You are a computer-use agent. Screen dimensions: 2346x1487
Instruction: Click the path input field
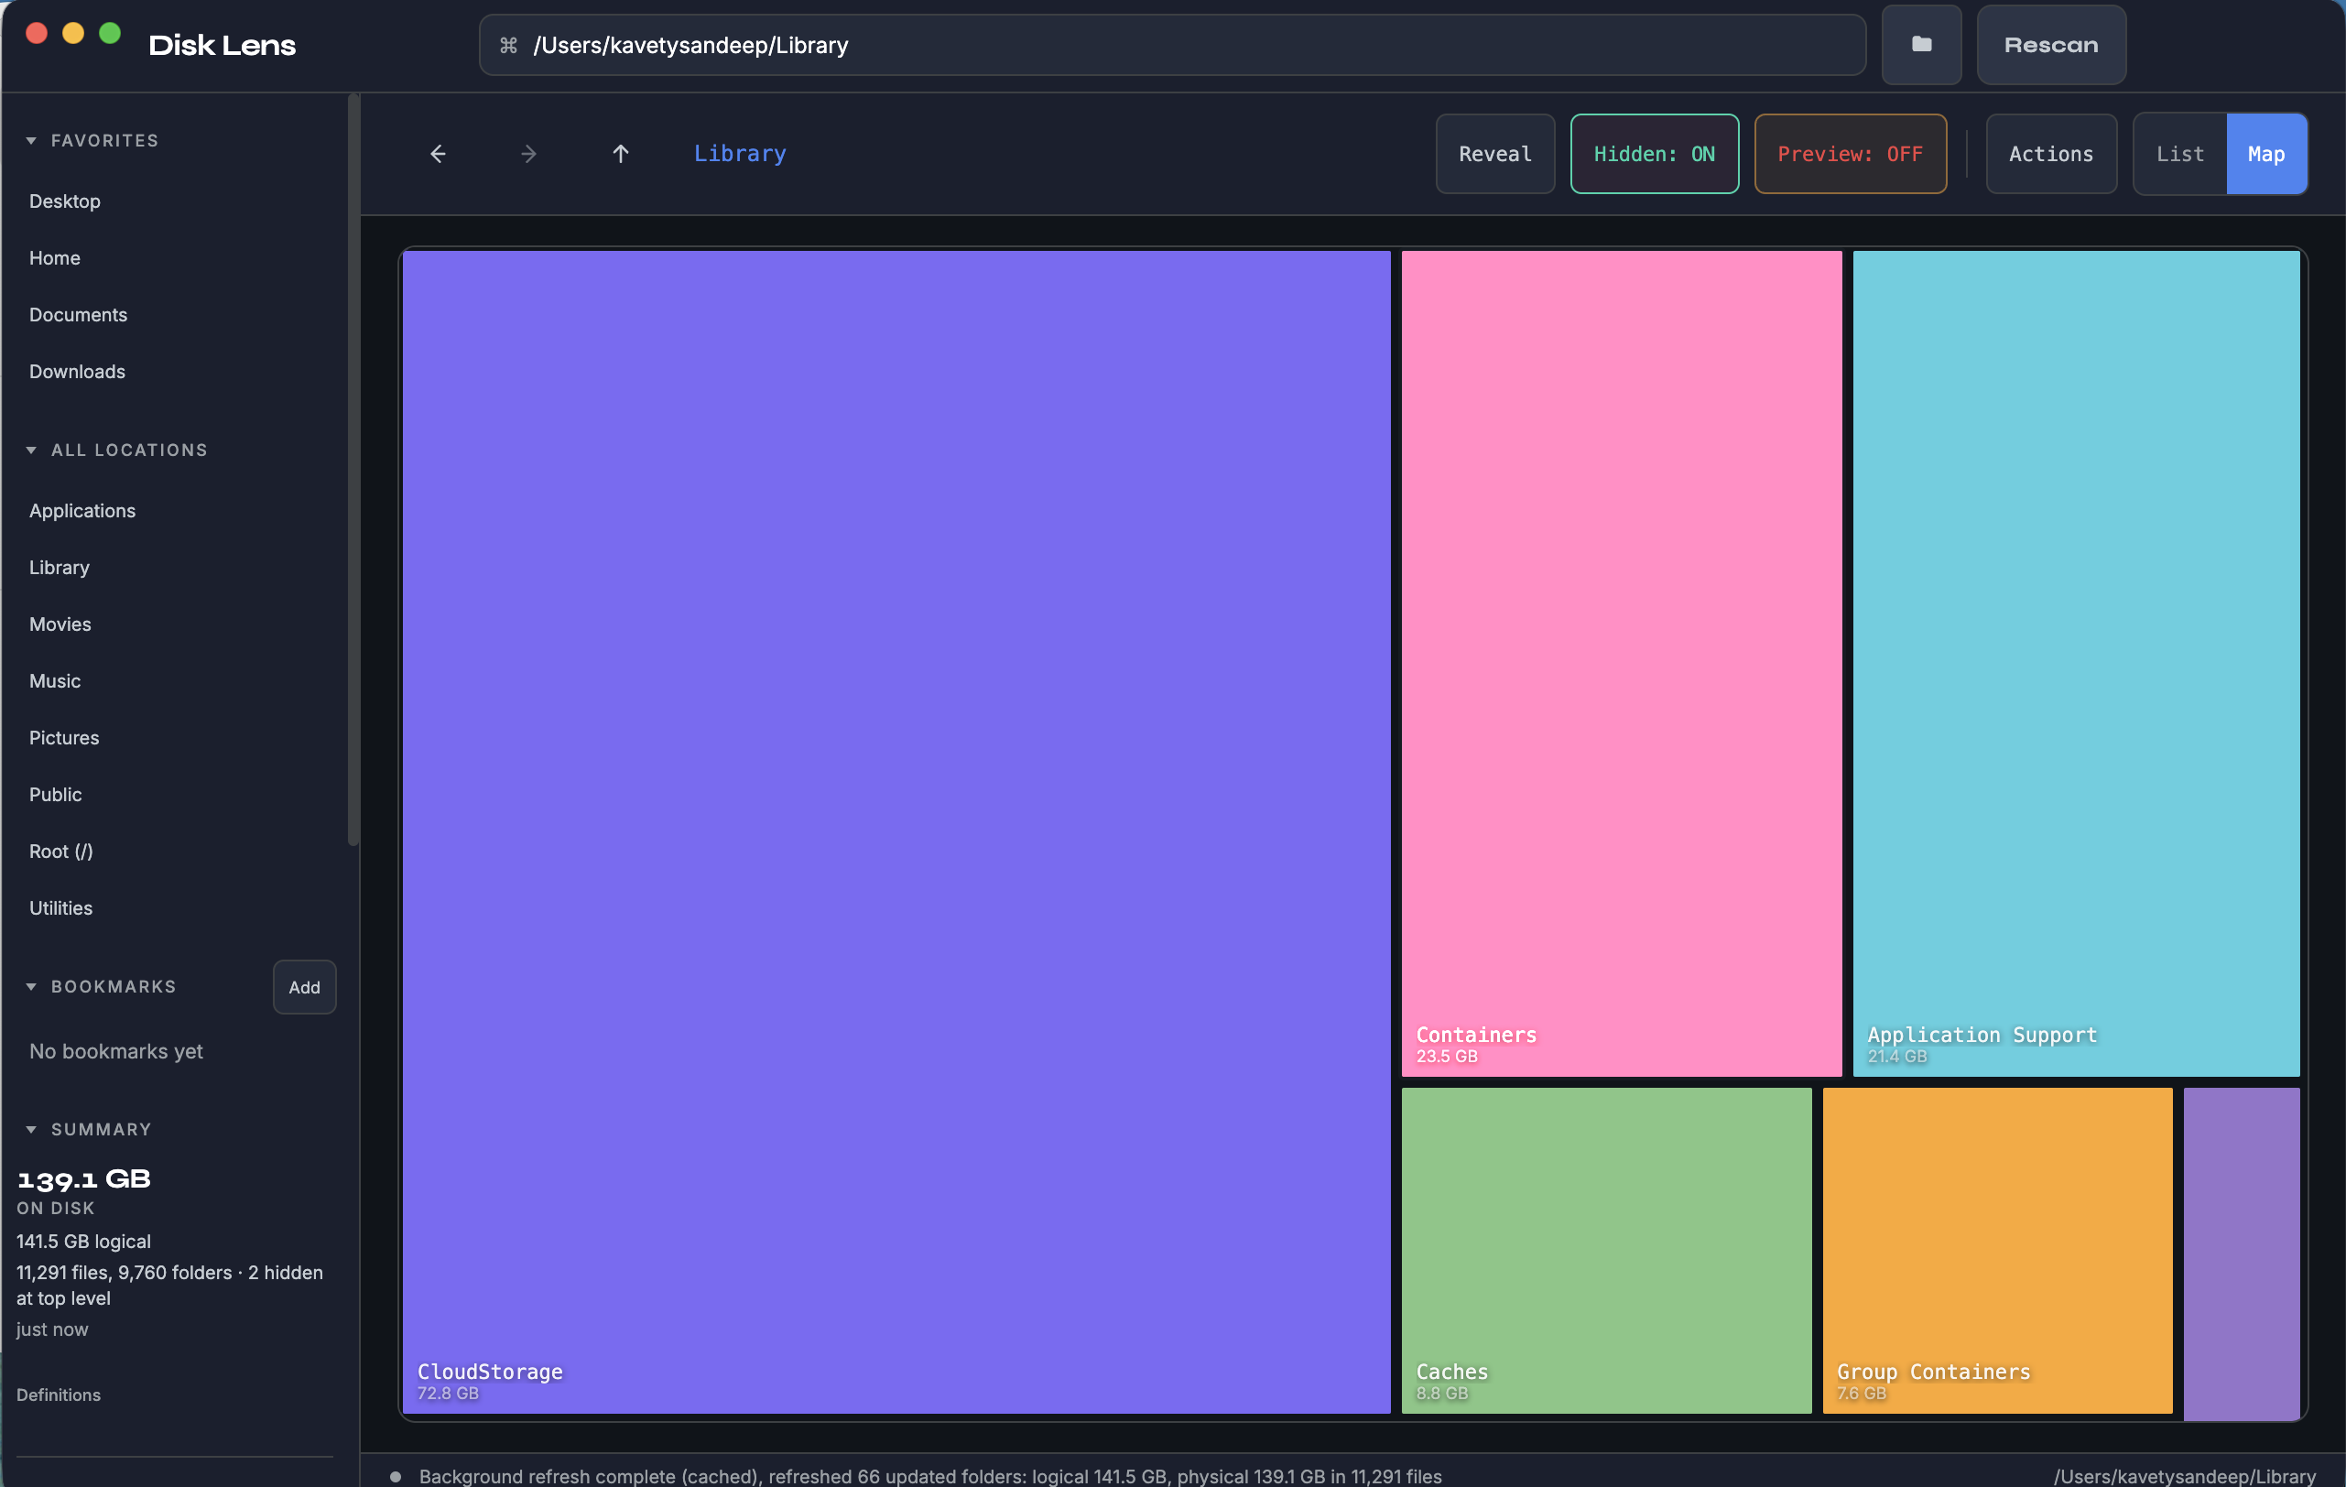pyautogui.click(x=1169, y=45)
